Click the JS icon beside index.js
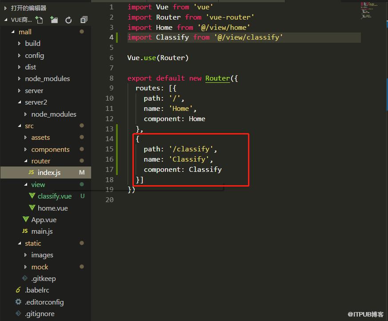The image size is (388, 321). pyautogui.click(x=31, y=172)
